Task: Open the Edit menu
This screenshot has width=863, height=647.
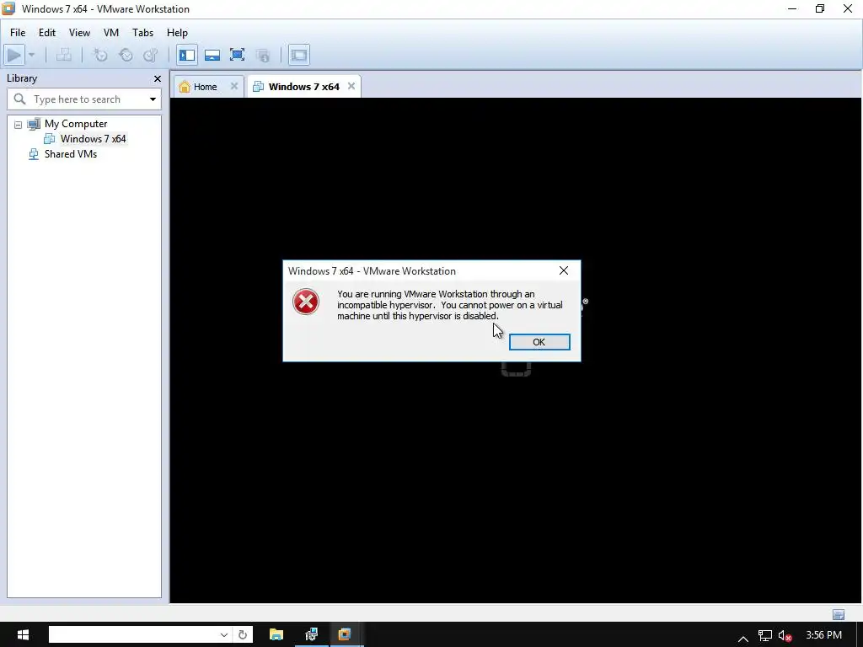Action: [47, 33]
